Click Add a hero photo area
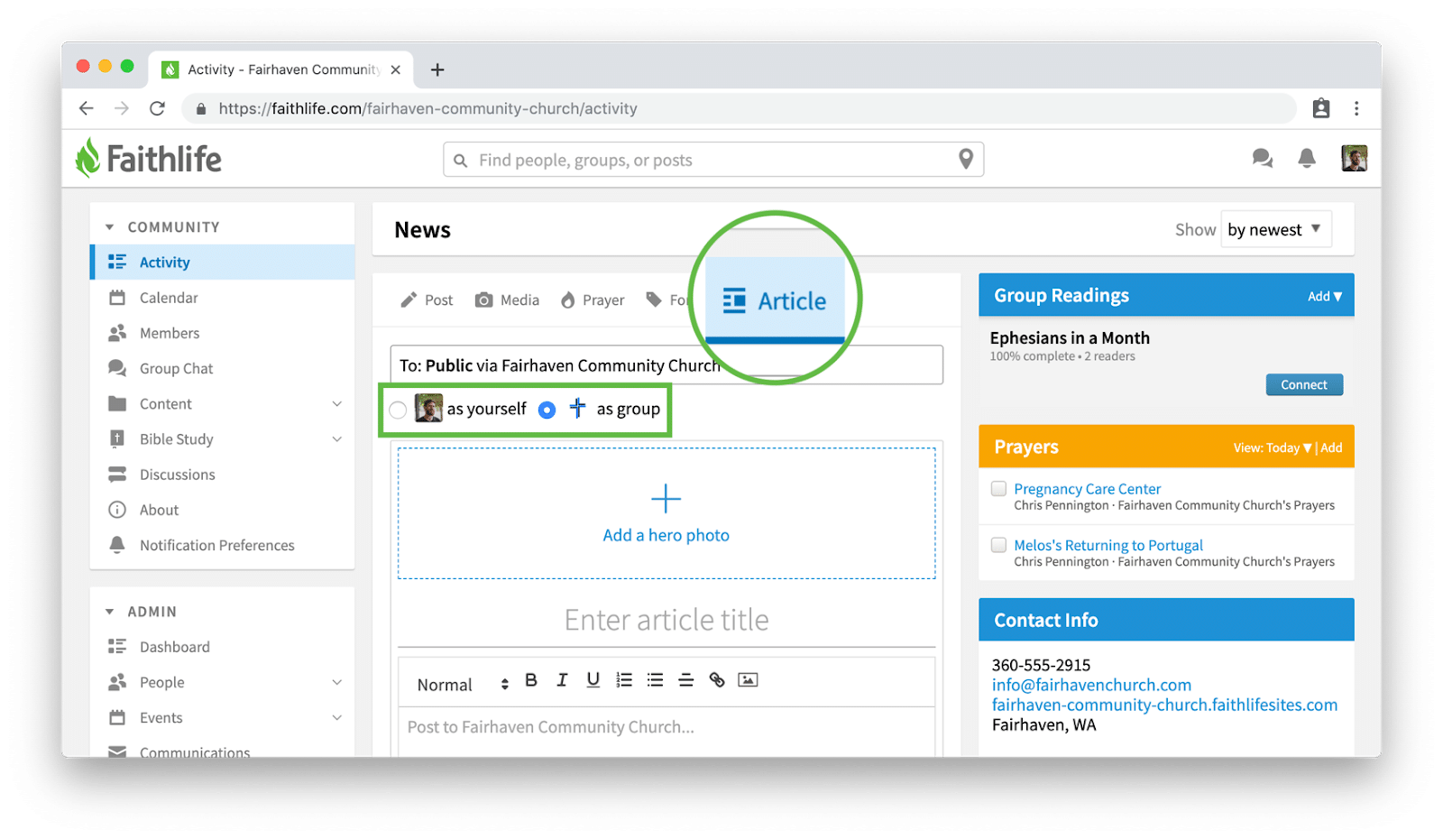The height and width of the screenshot is (839, 1443). pyautogui.click(x=666, y=513)
